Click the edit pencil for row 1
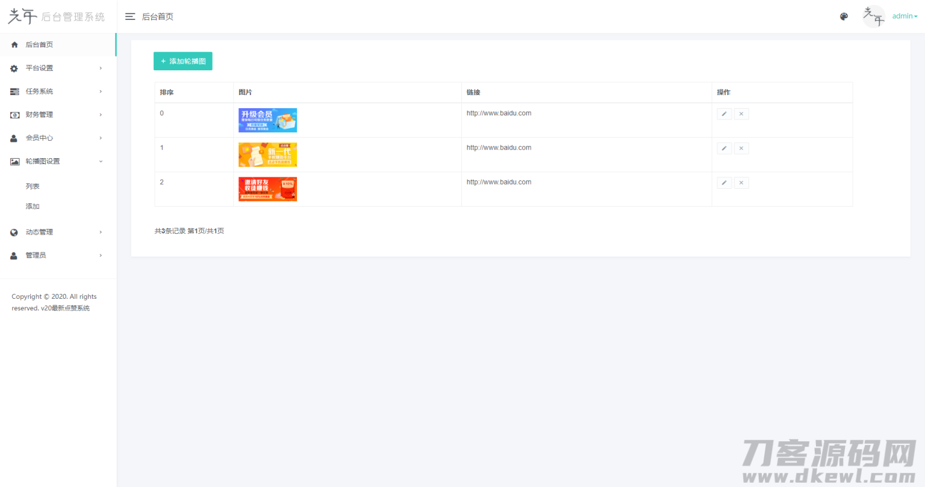925x487 pixels. [724, 148]
